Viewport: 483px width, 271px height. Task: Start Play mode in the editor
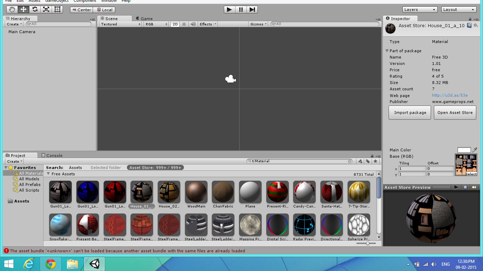pyautogui.click(x=229, y=10)
